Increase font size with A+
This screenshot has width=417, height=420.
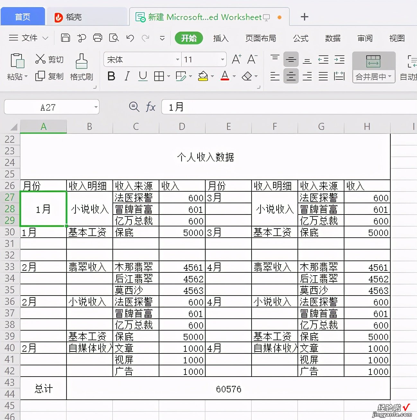236,59
